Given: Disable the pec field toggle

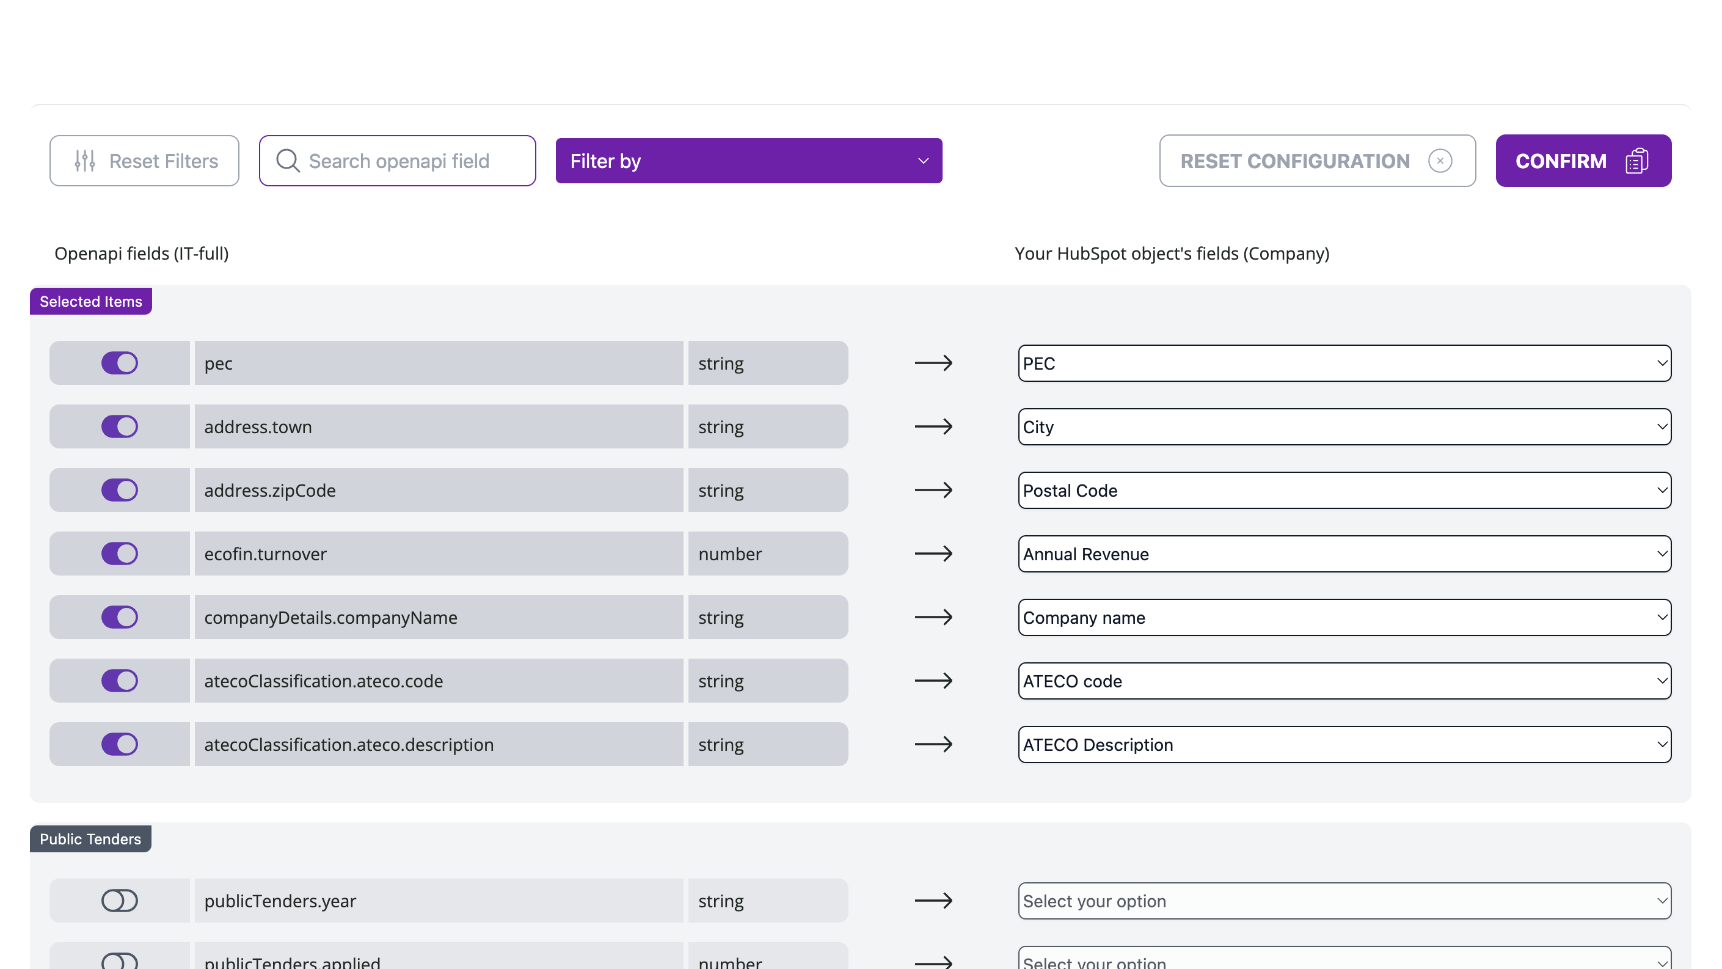Looking at the screenshot, I should (119, 363).
